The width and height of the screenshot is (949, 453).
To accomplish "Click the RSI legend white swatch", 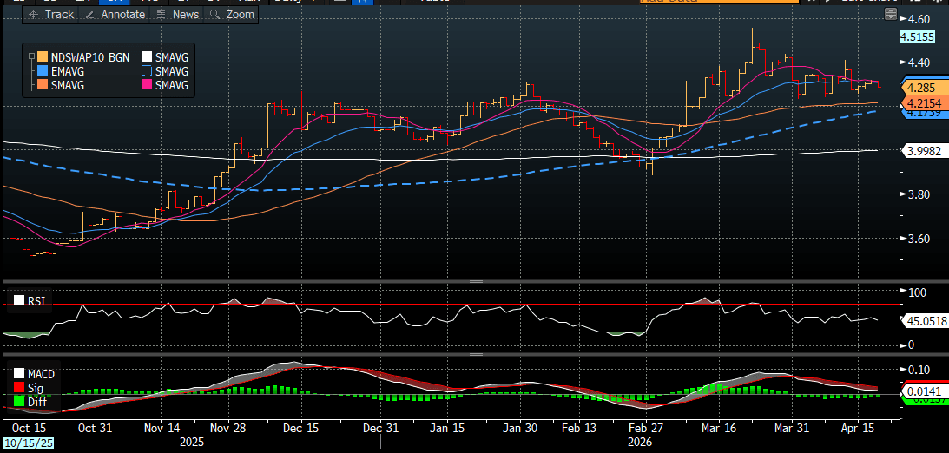I will pyautogui.click(x=19, y=300).
